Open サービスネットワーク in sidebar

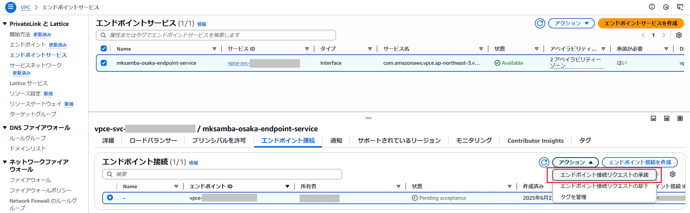[36, 65]
